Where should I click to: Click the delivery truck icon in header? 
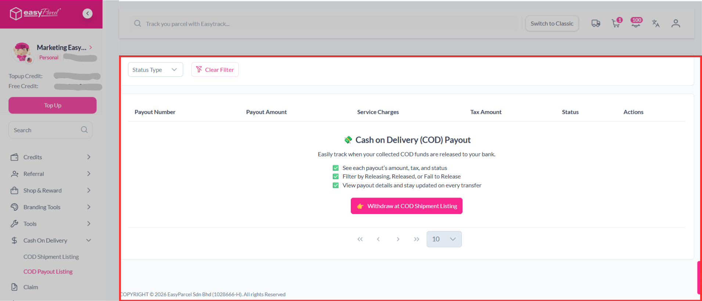[x=595, y=23]
